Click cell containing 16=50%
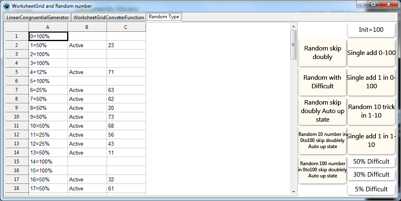This screenshot has height=201, width=401. (x=48, y=179)
